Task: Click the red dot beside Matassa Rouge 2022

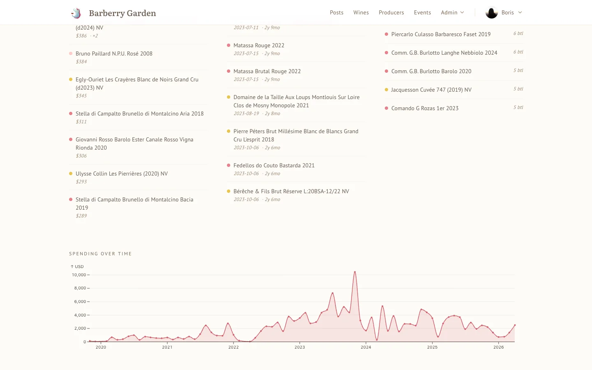Action: tap(229, 45)
